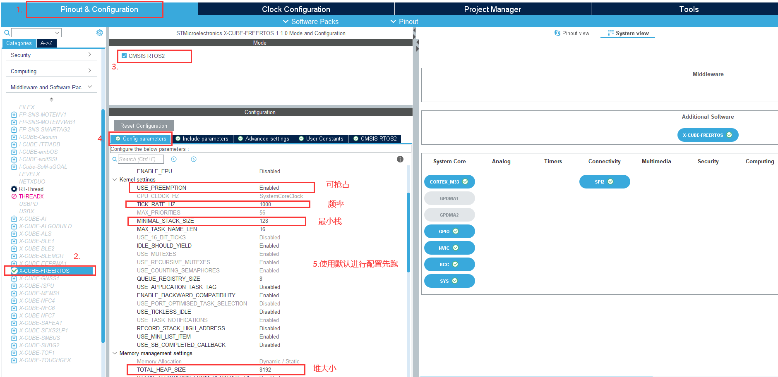The height and width of the screenshot is (377, 778).
Task: Click the X-CUBE-FREERTOS button in system view
Action: click(708, 135)
